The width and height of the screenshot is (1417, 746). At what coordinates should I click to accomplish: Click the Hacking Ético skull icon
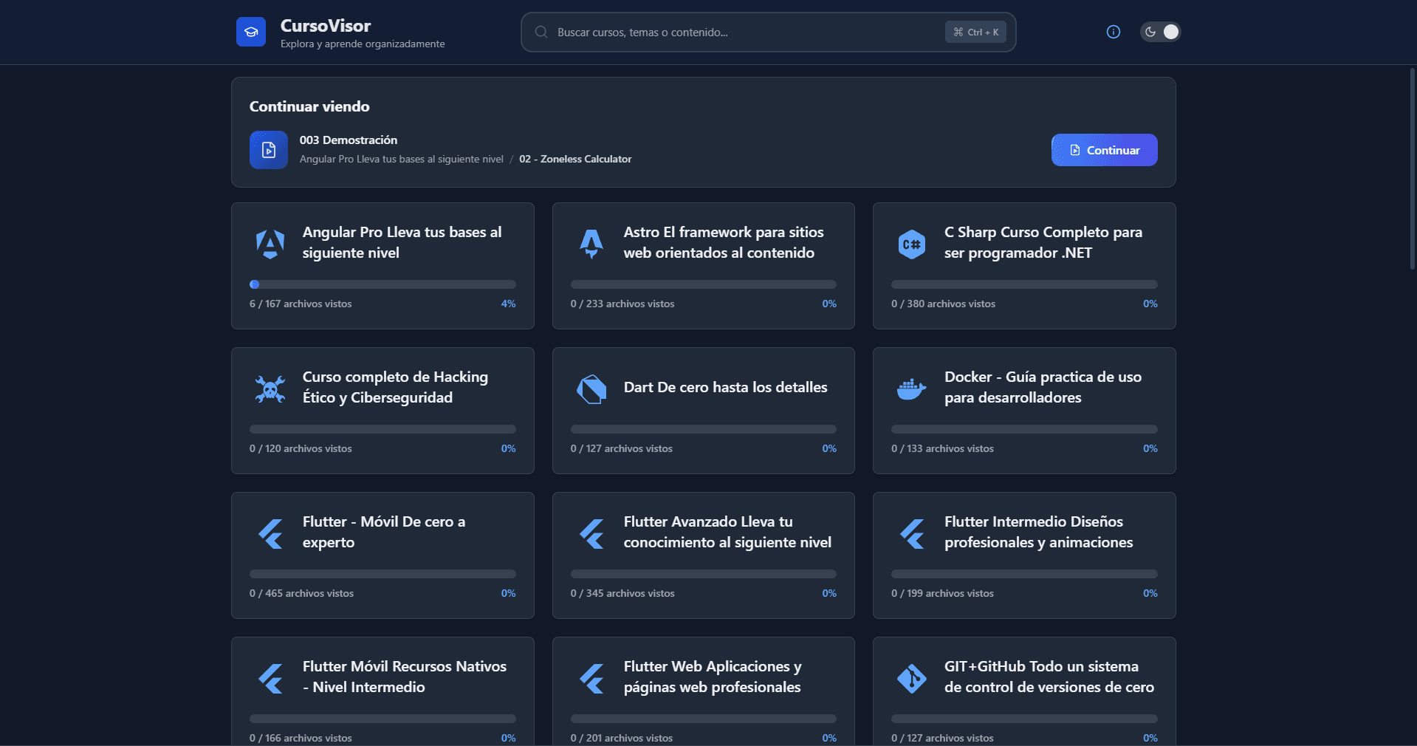270,389
